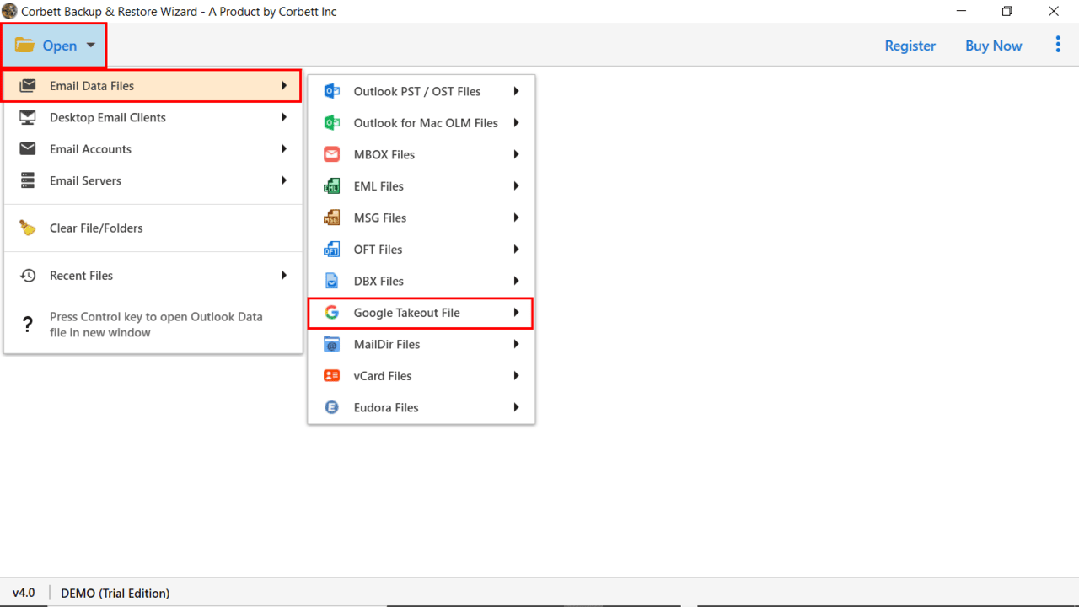Click the question mark help icon
1079x607 pixels.
pyautogui.click(x=28, y=325)
